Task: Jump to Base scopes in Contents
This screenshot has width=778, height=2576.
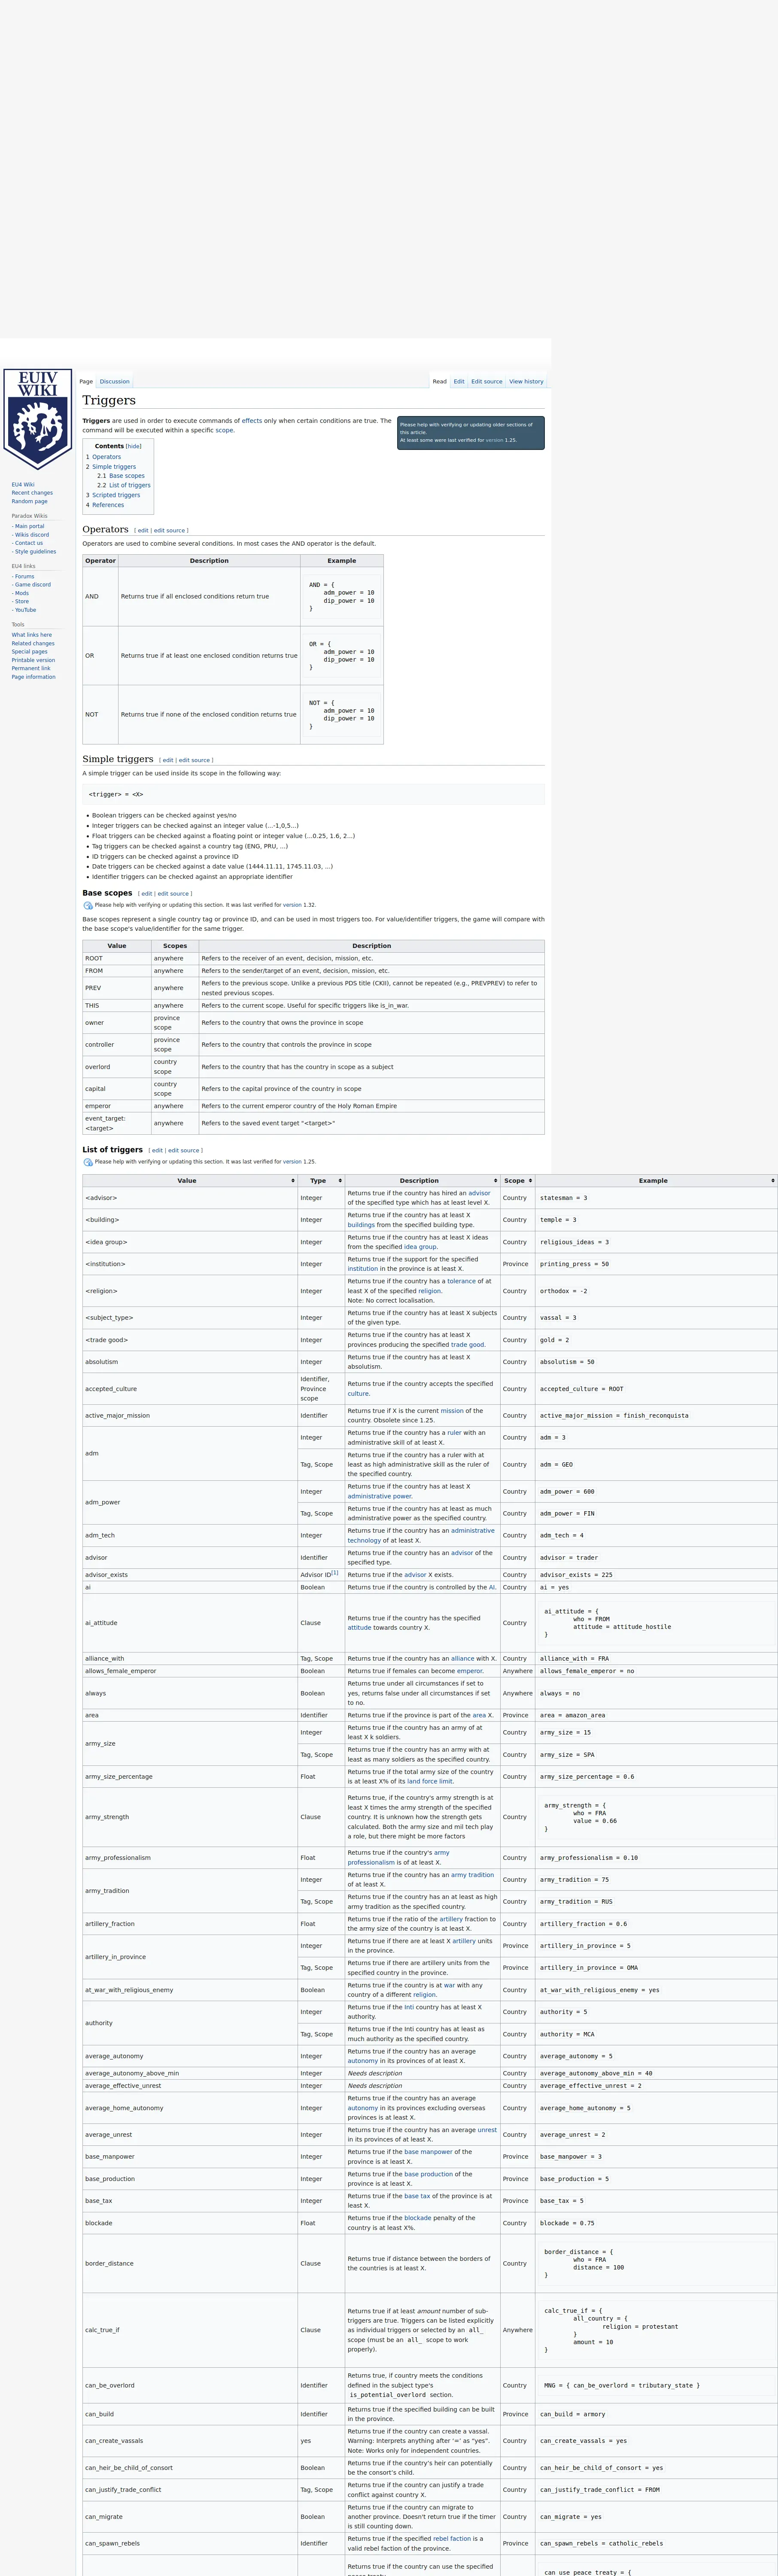Action: pyautogui.click(x=121, y=476)
